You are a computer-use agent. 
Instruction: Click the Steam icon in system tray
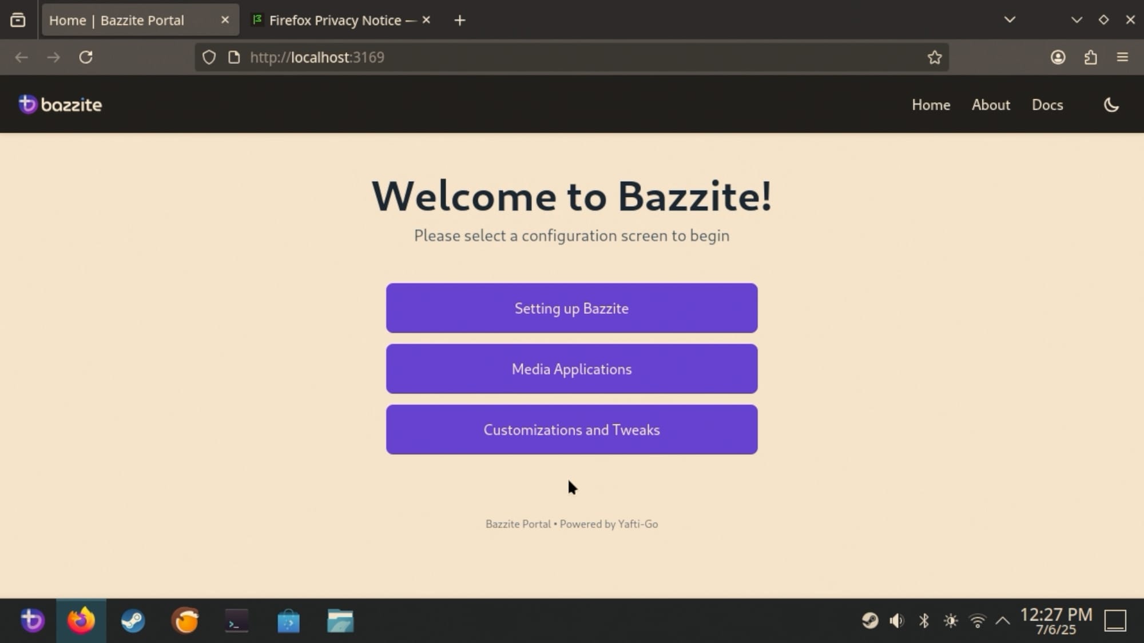click(x=870, y=621)
